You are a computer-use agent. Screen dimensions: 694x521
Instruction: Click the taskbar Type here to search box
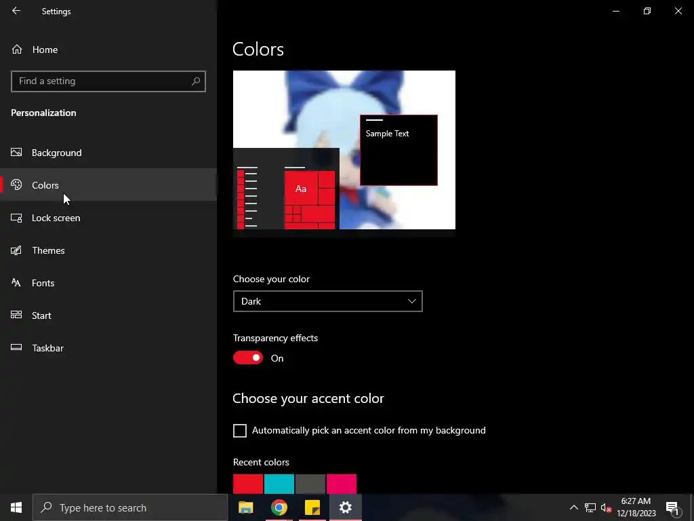[x=130, y=507]
